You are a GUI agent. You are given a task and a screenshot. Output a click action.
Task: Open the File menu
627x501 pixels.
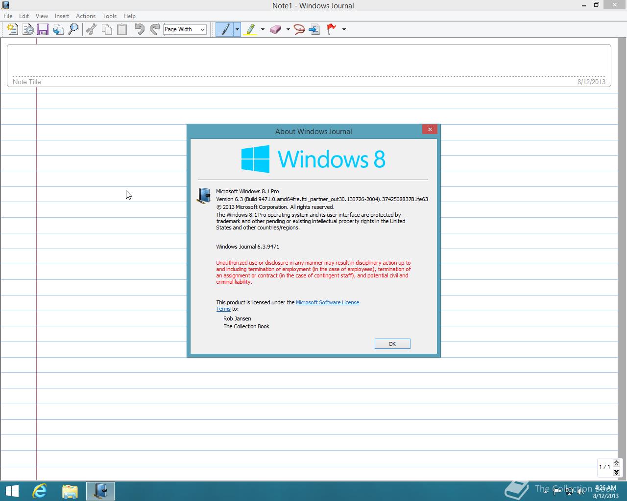[x=8, y=16]
